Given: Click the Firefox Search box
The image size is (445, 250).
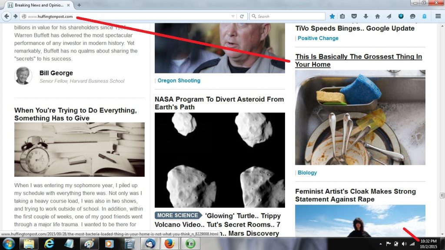Looking at the screenshot, I should tap(287, 16).
